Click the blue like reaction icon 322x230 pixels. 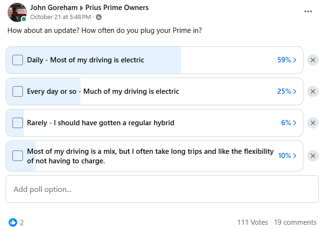tap(13, 222)
